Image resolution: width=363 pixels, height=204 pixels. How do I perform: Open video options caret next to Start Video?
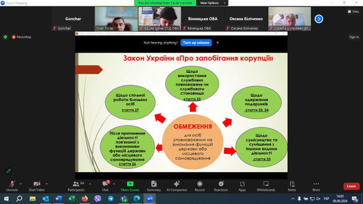point(47,184)
